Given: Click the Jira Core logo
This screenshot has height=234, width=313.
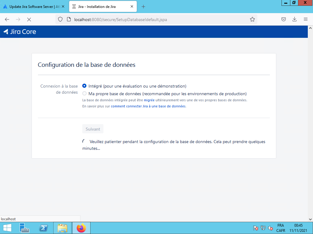Looking at the screenshot, I should coord(20,32).
